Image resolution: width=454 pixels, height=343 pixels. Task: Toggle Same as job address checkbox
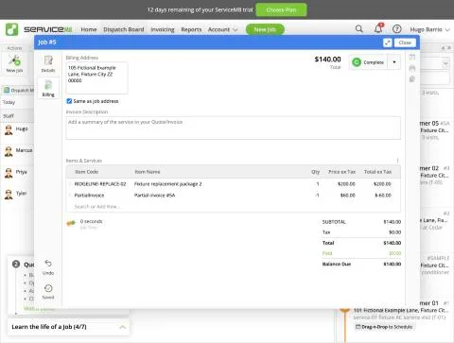point(69,101)
